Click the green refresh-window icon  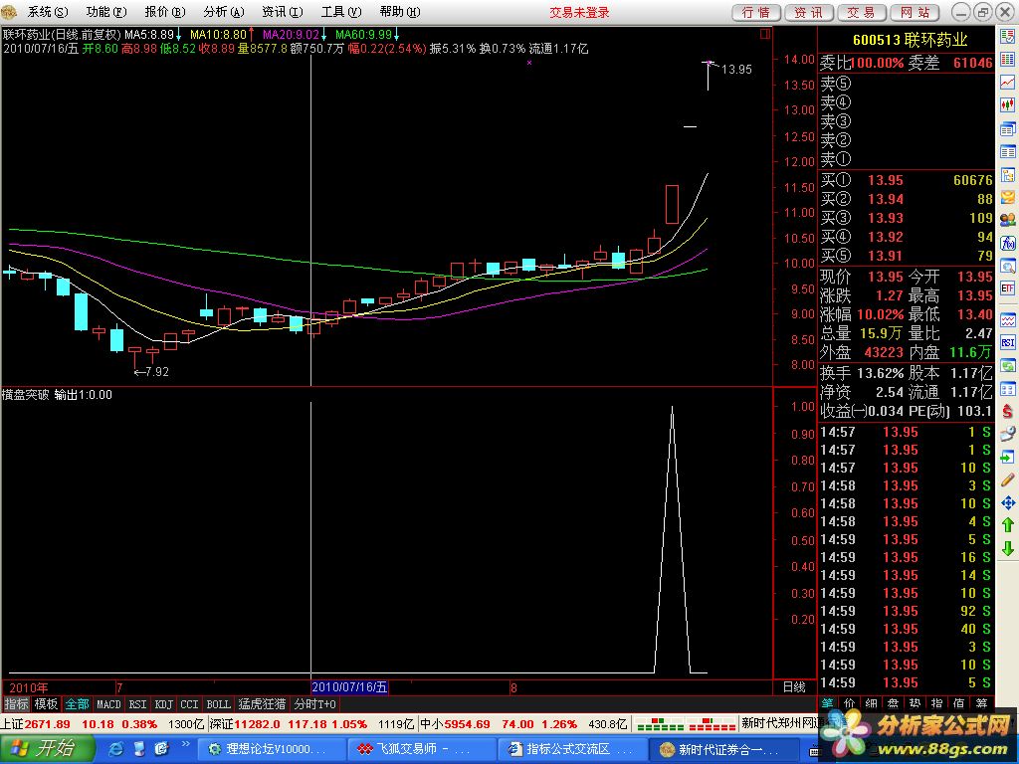point(1007,366)
